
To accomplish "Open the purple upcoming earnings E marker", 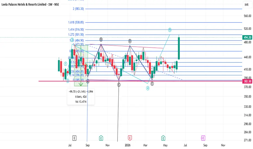I will coord(203,138).
